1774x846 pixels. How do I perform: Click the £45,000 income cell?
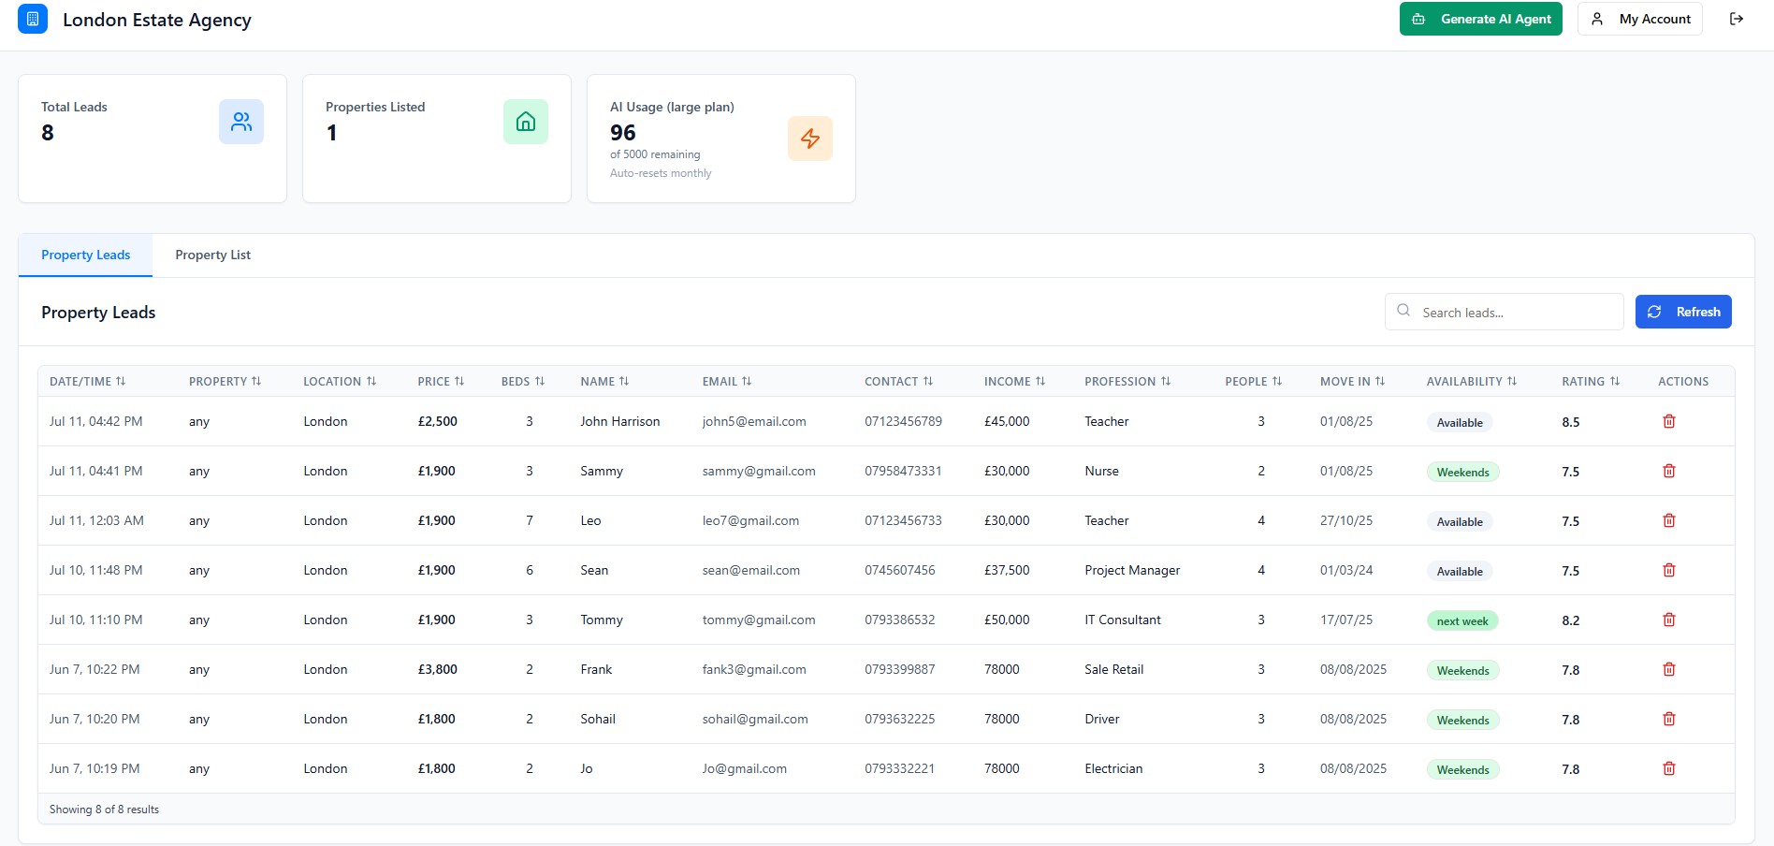click(1007, 421)
